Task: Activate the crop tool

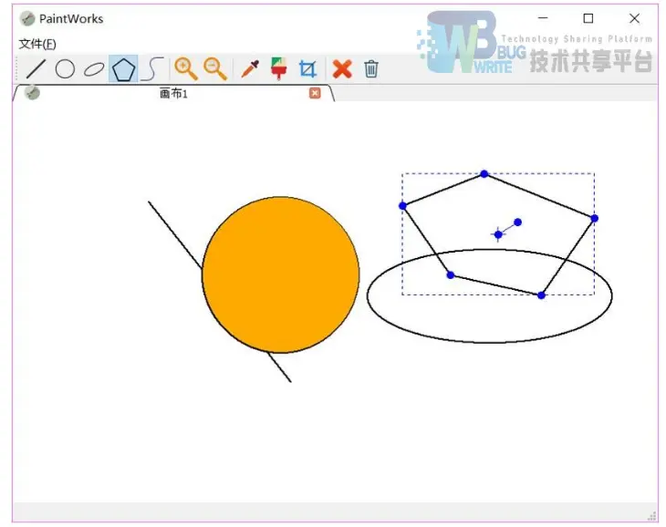Action: coord(307,68)
